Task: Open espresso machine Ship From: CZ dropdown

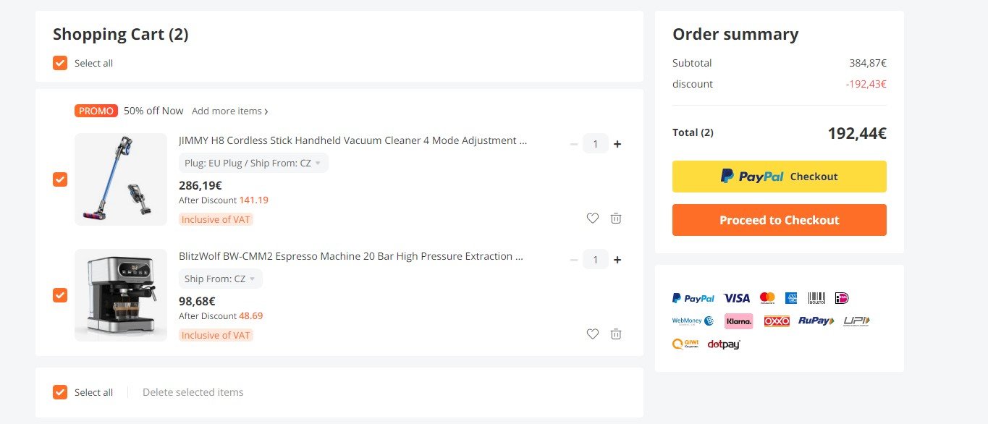Action: point(220,279)
